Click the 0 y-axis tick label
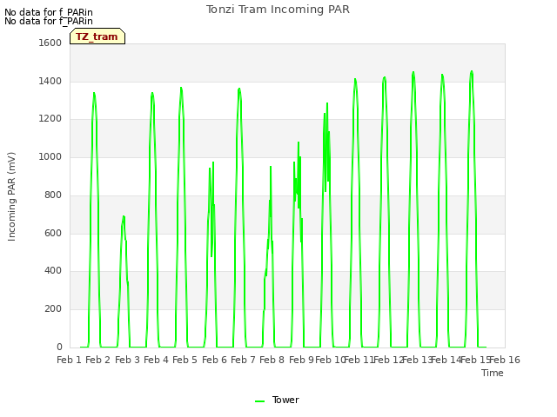Viewport: 557px width, 417px height. click(59, 347)
